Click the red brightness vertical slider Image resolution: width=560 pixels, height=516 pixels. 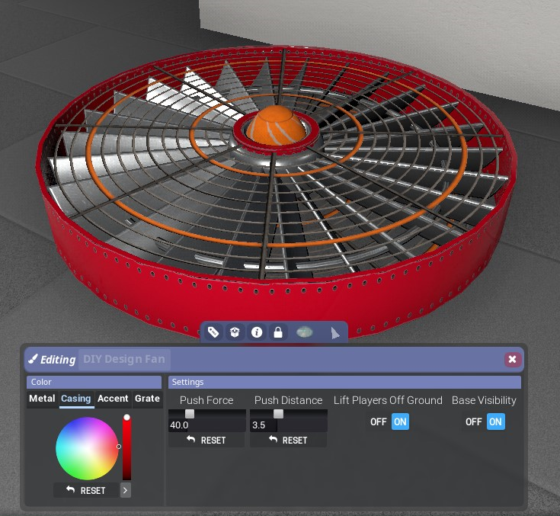(126, 448)
